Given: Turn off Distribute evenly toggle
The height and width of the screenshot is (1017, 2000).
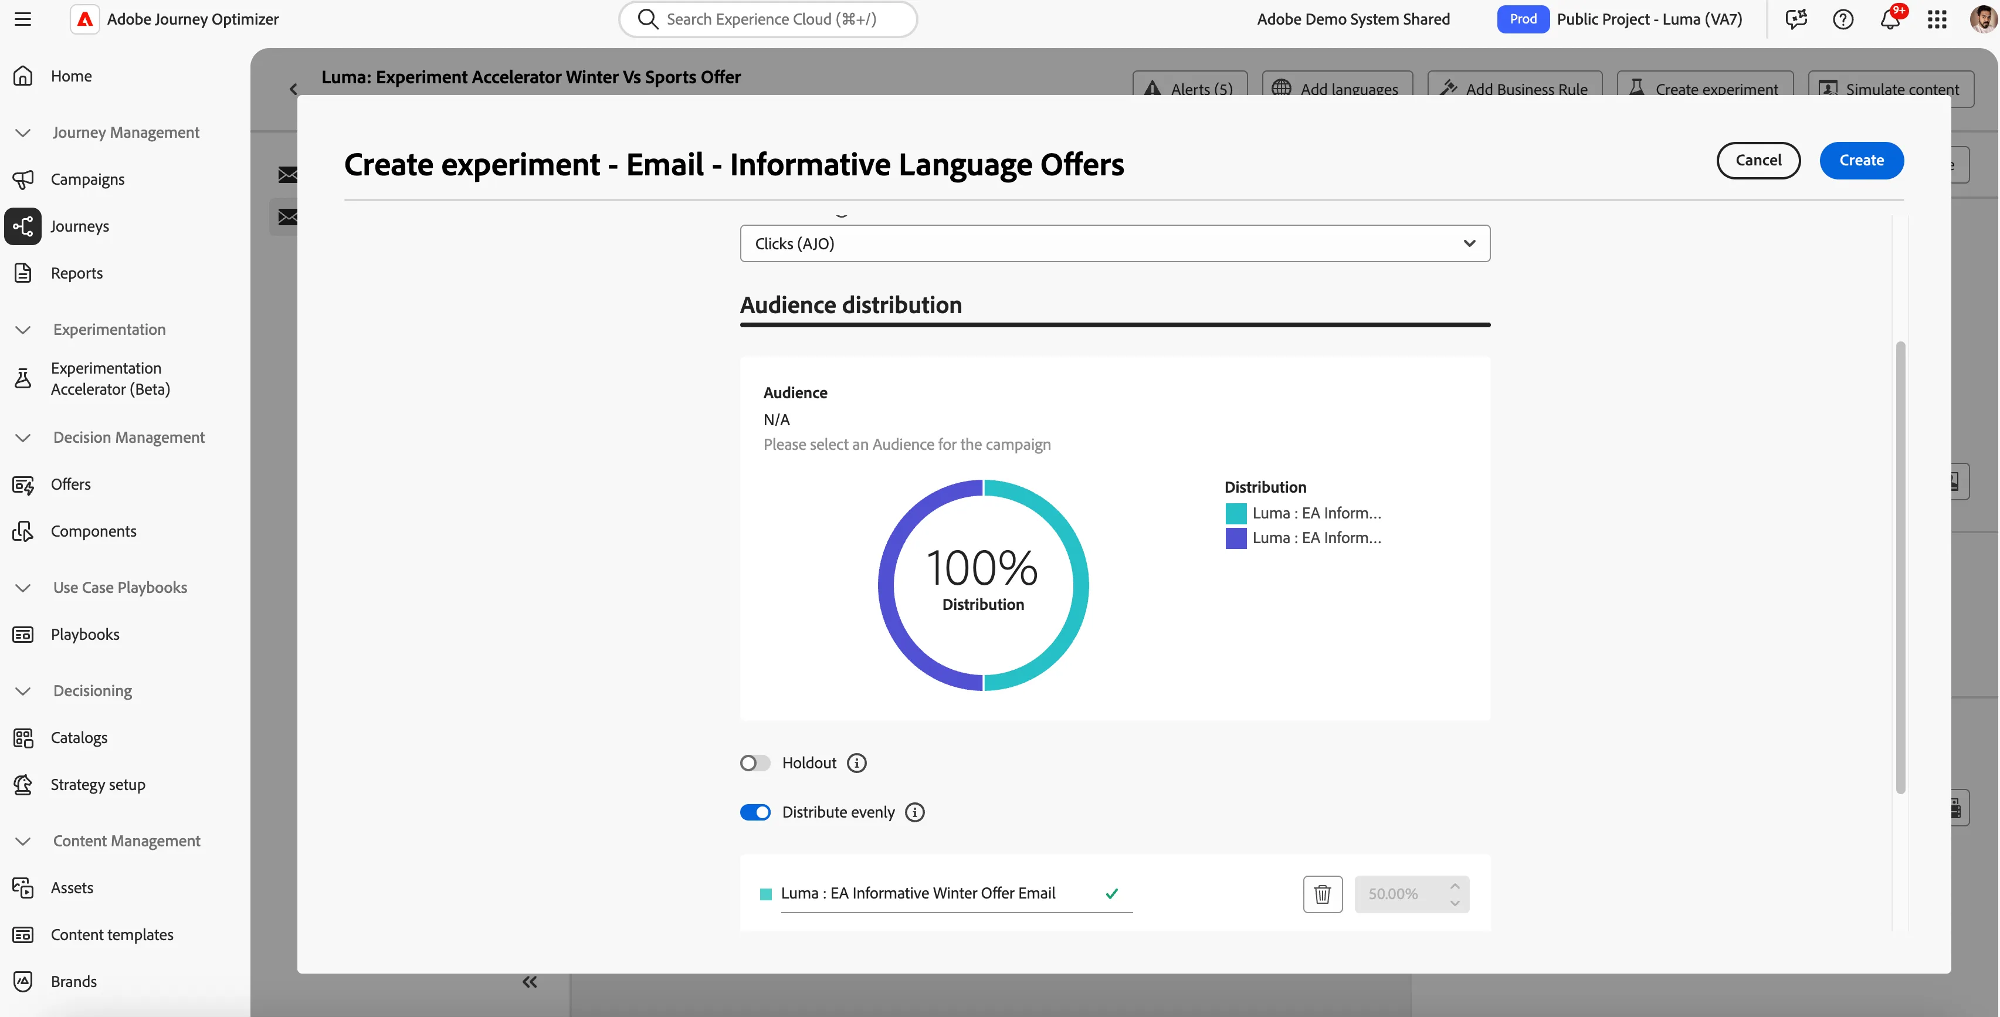Looking at the screenshot, I should click(x=755, y=813).
